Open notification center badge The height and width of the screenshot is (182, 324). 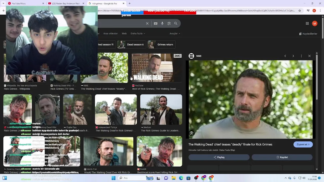[x=319, y=178]
